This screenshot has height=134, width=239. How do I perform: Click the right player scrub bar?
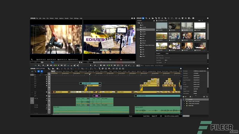114,62
